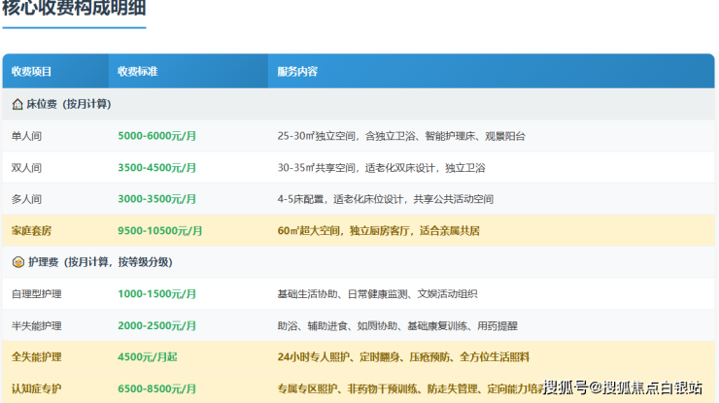
Task: Click the 4500元/月起 price
Action: [x=148, y=357]
